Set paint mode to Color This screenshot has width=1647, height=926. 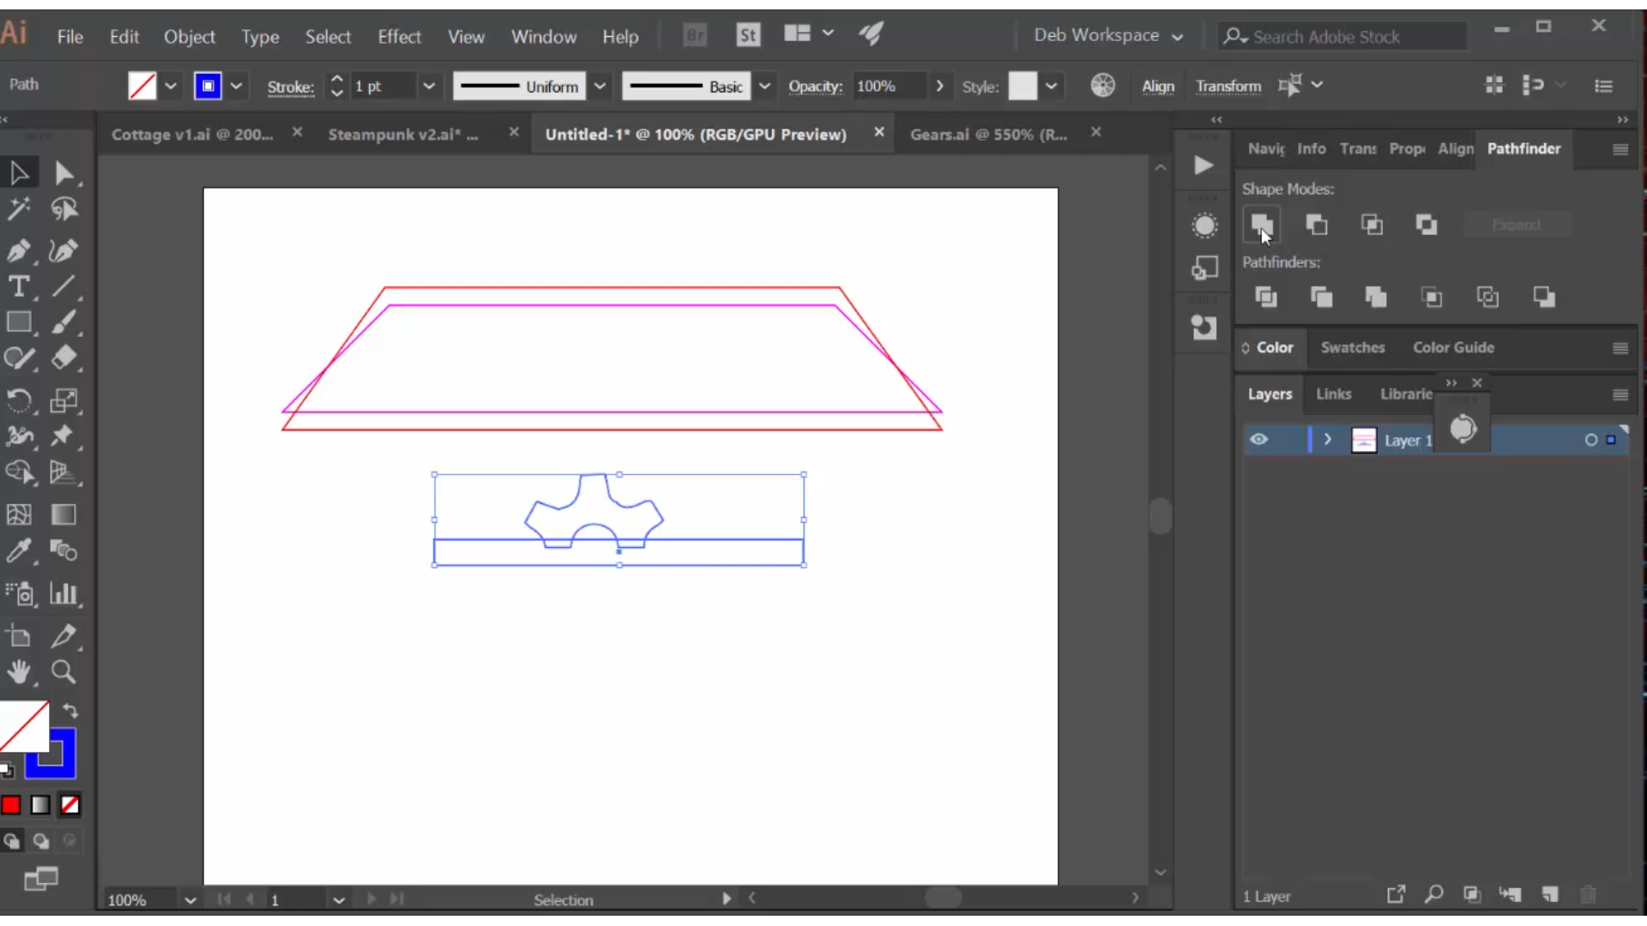11,804
